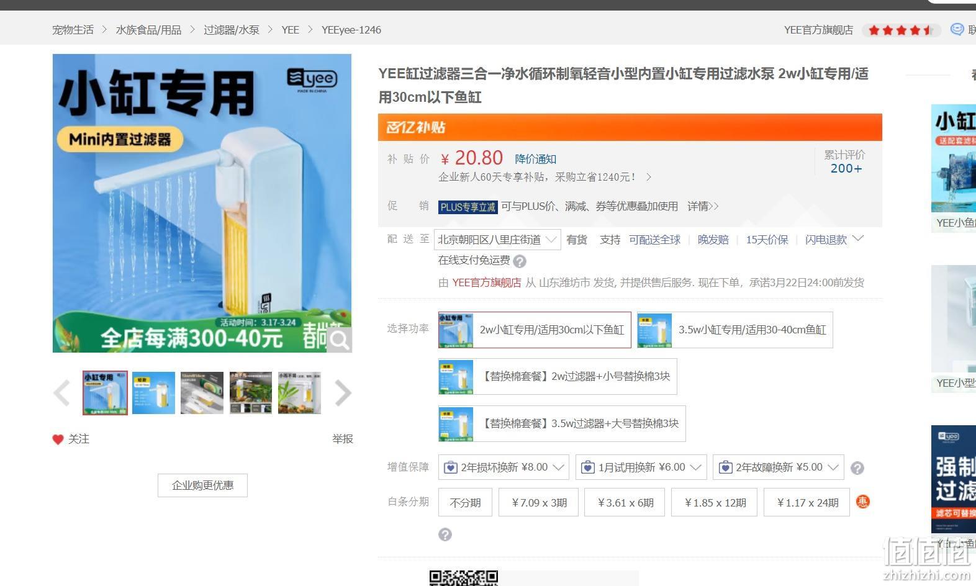This screenshot has width=976, height=586.
Task: Open the red YEE官方旗舰店 link in shipping info
Action: pyautogui.click(x=486, y=283)
